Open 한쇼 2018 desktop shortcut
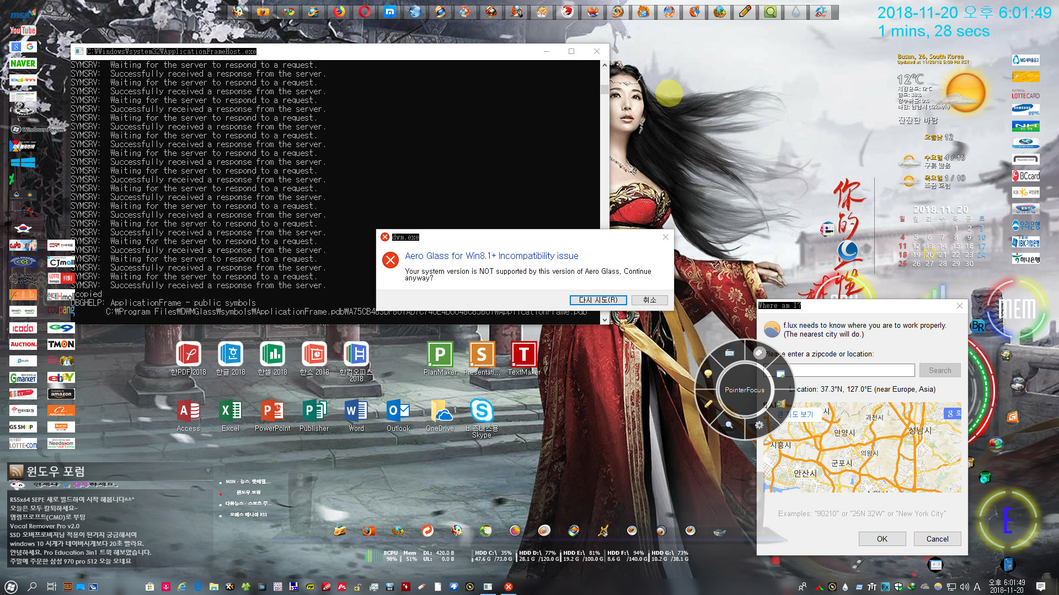This screenshot has height=595, width=1059. click(x=314, y=359)
